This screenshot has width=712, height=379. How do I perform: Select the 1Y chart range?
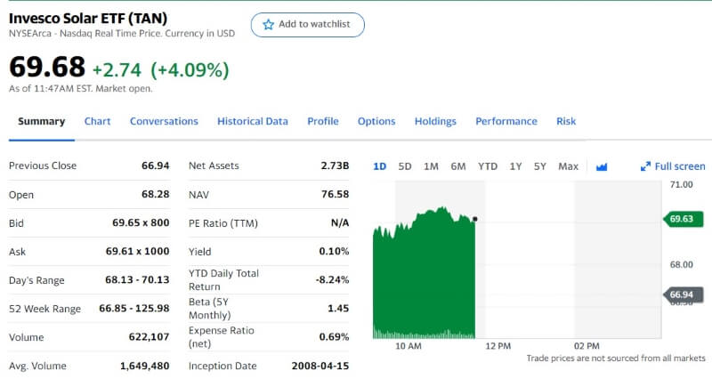coord(515,166)
